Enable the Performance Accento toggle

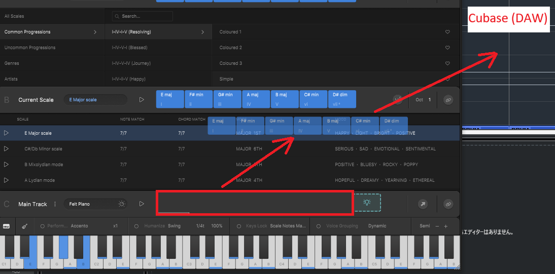coord(43,226)
